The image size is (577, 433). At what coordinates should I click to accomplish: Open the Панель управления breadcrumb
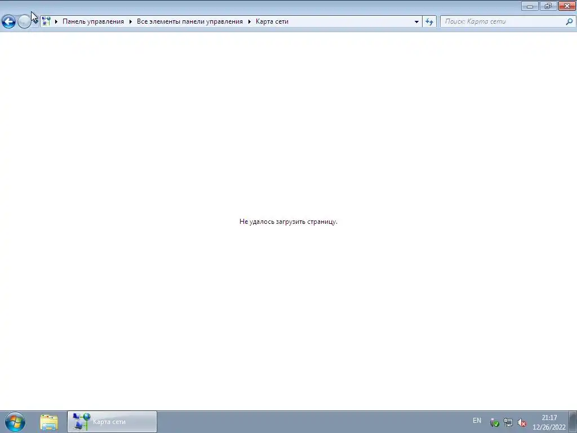click(93, 21)
